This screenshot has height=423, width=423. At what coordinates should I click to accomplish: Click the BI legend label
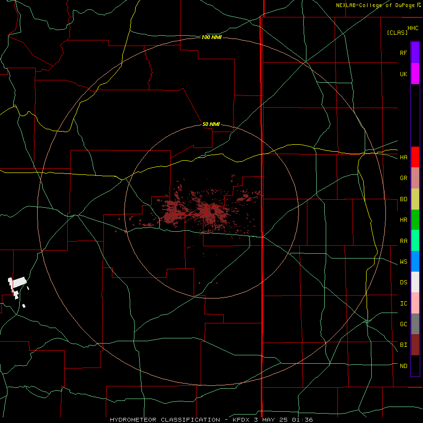[403, 345]
